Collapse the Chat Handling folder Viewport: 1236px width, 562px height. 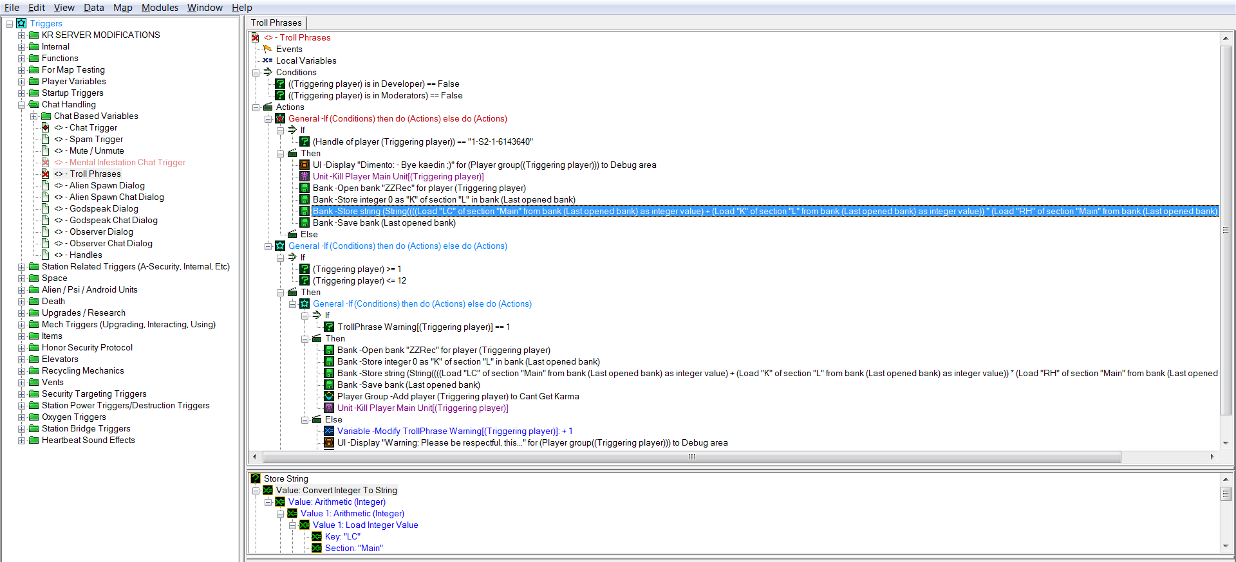[x=21, y=105]
